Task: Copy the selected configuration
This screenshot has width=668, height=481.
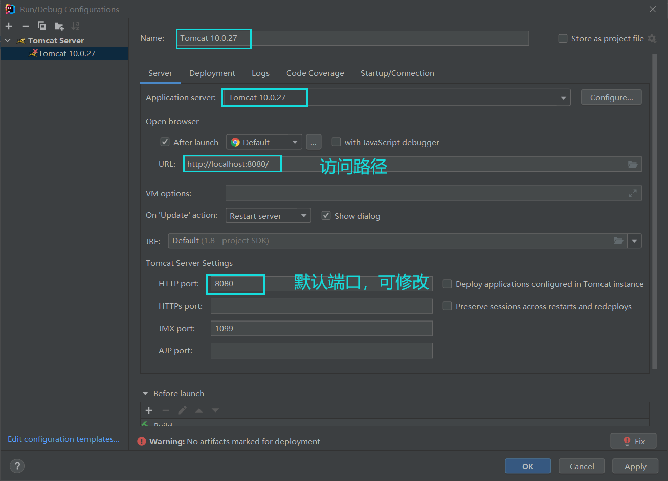Action: click(x=42, y=26)
